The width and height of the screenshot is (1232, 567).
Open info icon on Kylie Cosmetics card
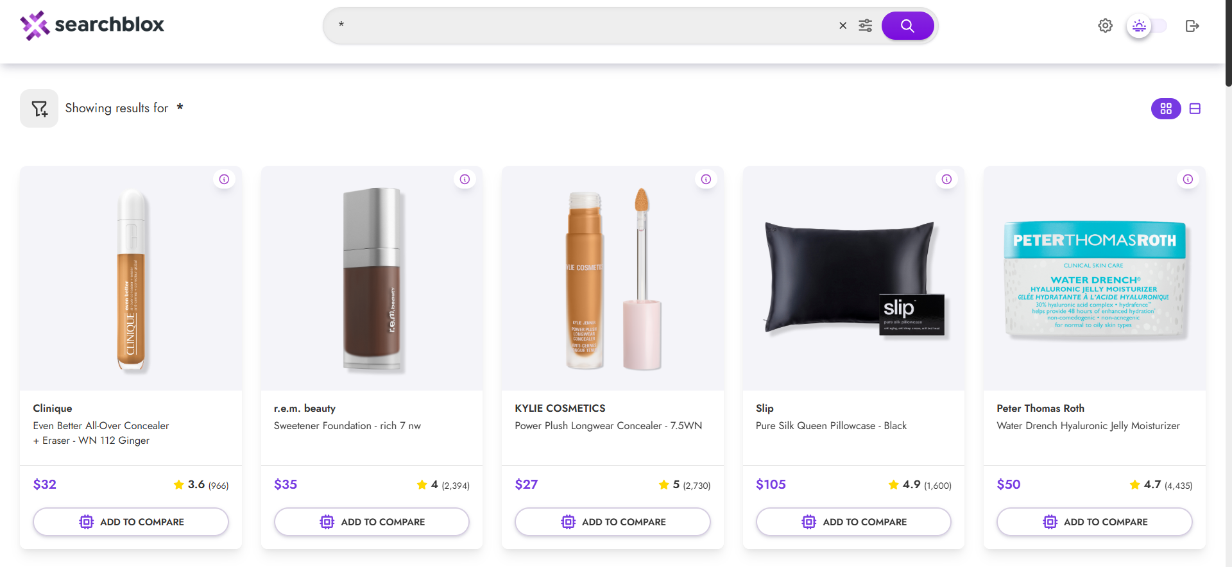click(x=706, y=179)
